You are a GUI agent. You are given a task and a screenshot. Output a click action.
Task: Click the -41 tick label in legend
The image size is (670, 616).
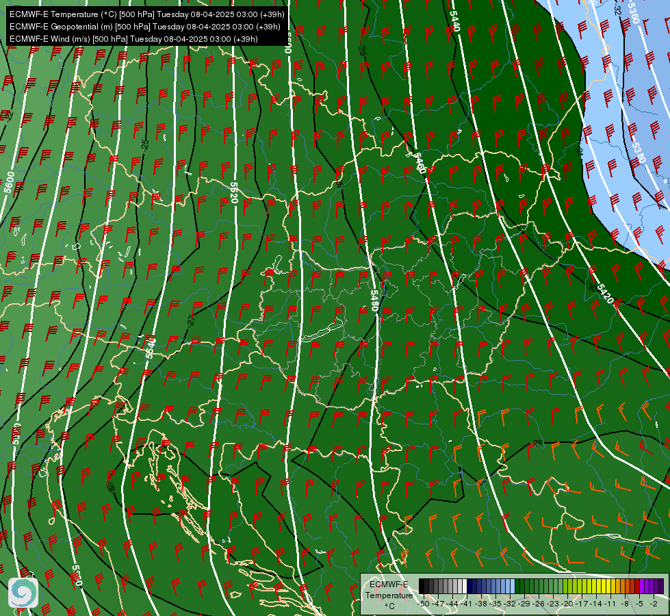[x=467, y=604]
